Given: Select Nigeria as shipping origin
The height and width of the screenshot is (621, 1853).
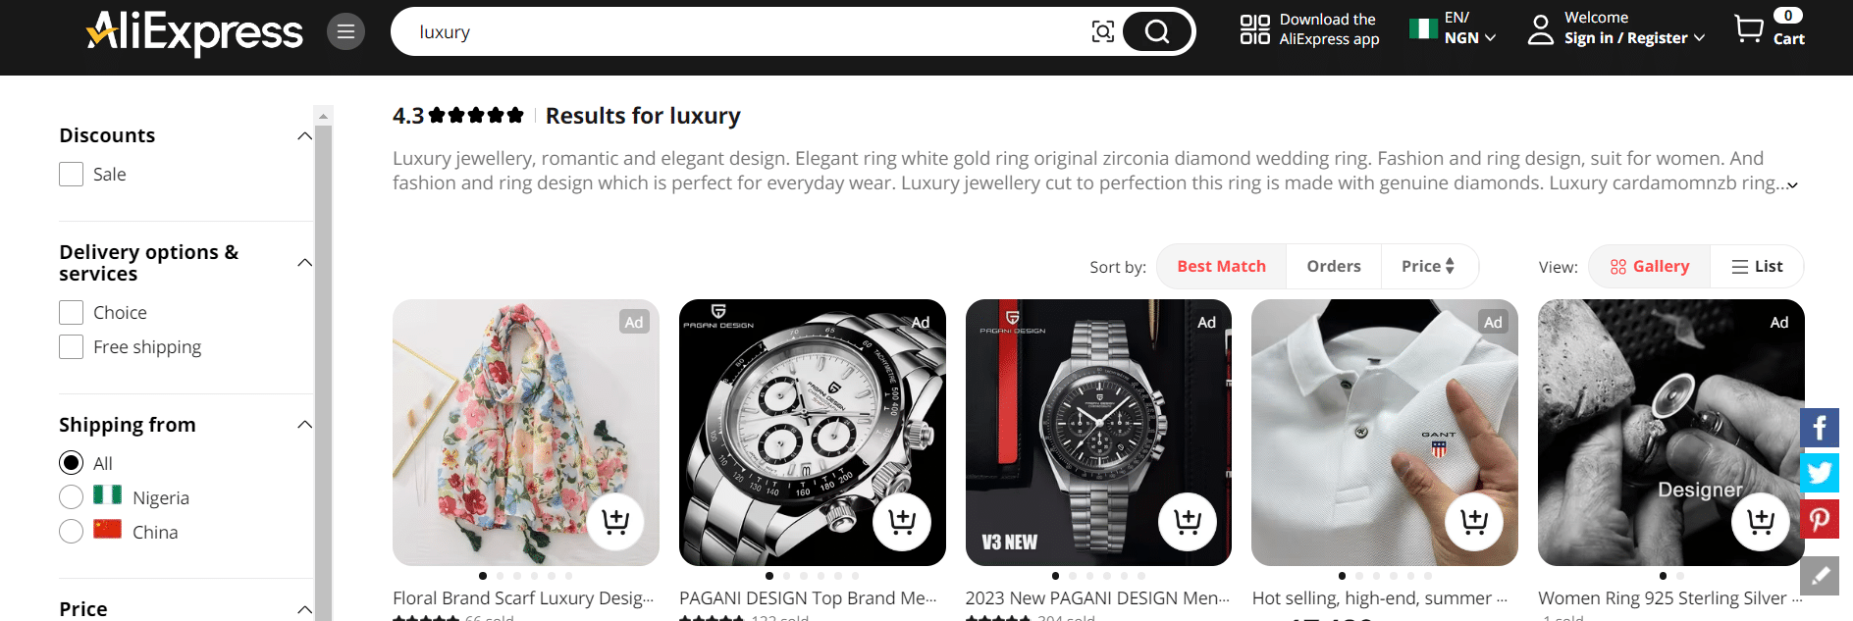Looking at the screenshot, I should pos(71,497).
